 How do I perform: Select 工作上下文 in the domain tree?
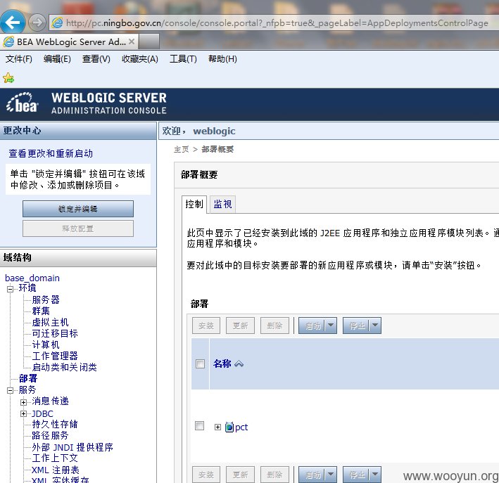coord(55,458)
